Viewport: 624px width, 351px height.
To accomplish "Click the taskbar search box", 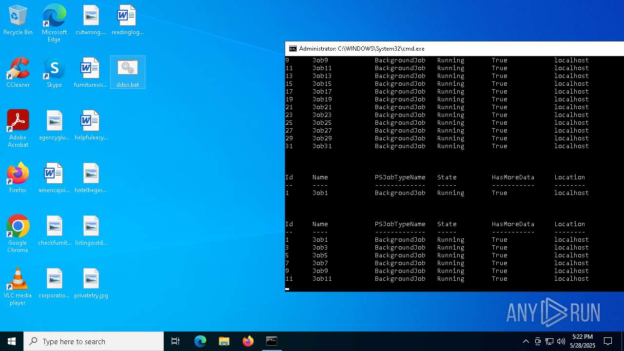I will point(94,341).
